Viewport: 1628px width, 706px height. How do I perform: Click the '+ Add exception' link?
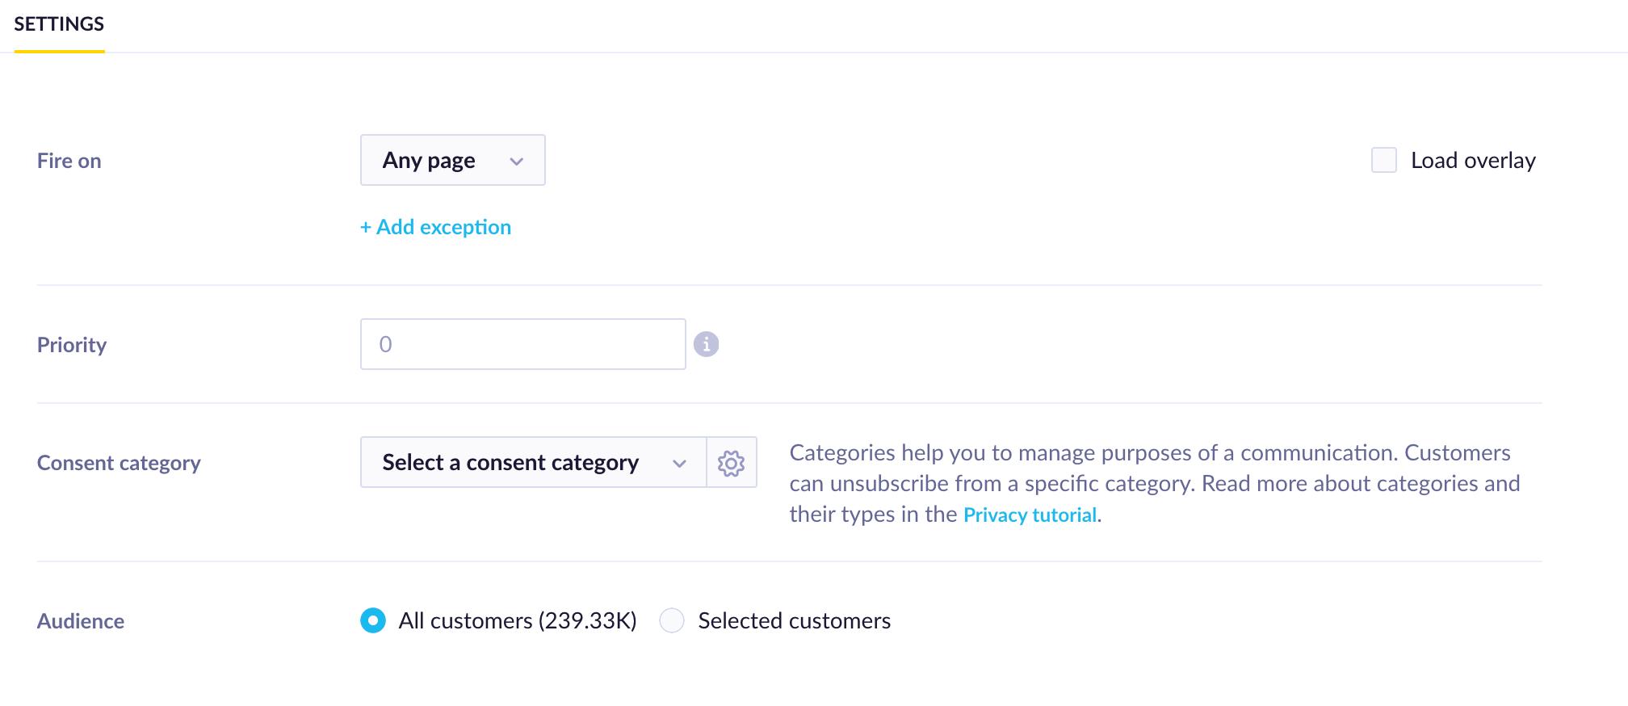435,227
